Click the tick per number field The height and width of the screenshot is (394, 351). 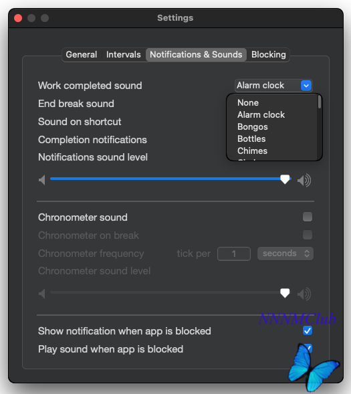(x=234, y=254)
